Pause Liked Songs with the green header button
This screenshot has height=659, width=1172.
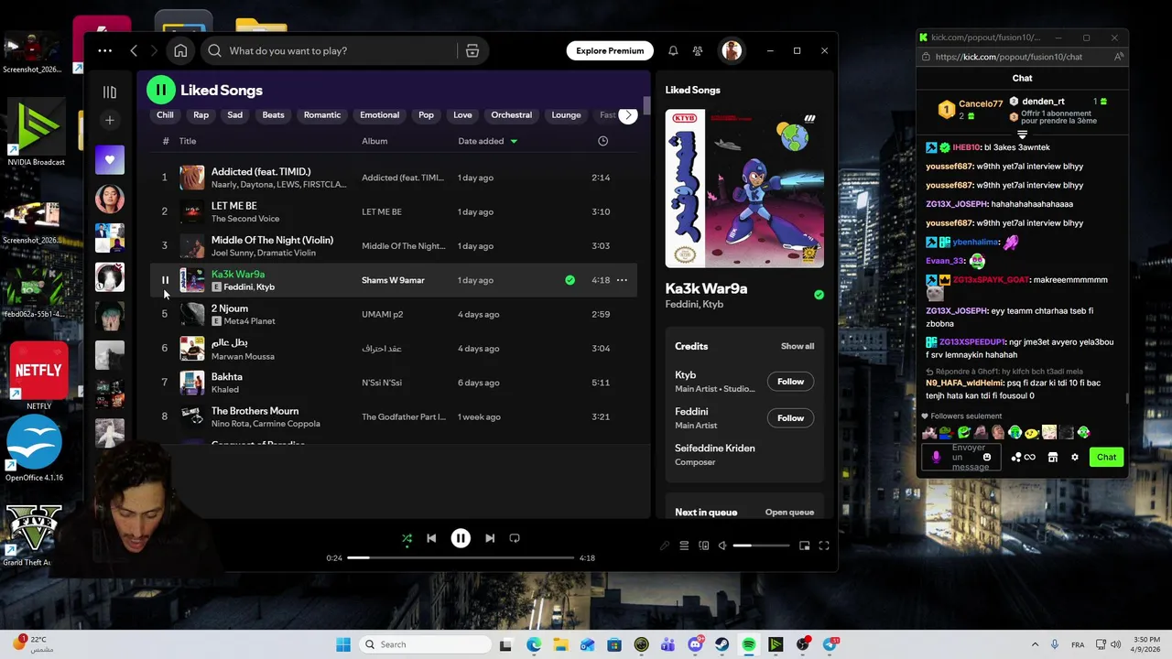pyautogui.click(x=161, y=90)
